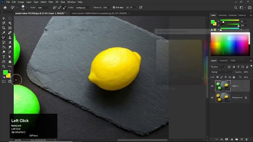
Task: Toggle lock transparent pixels
Action: 217,77
